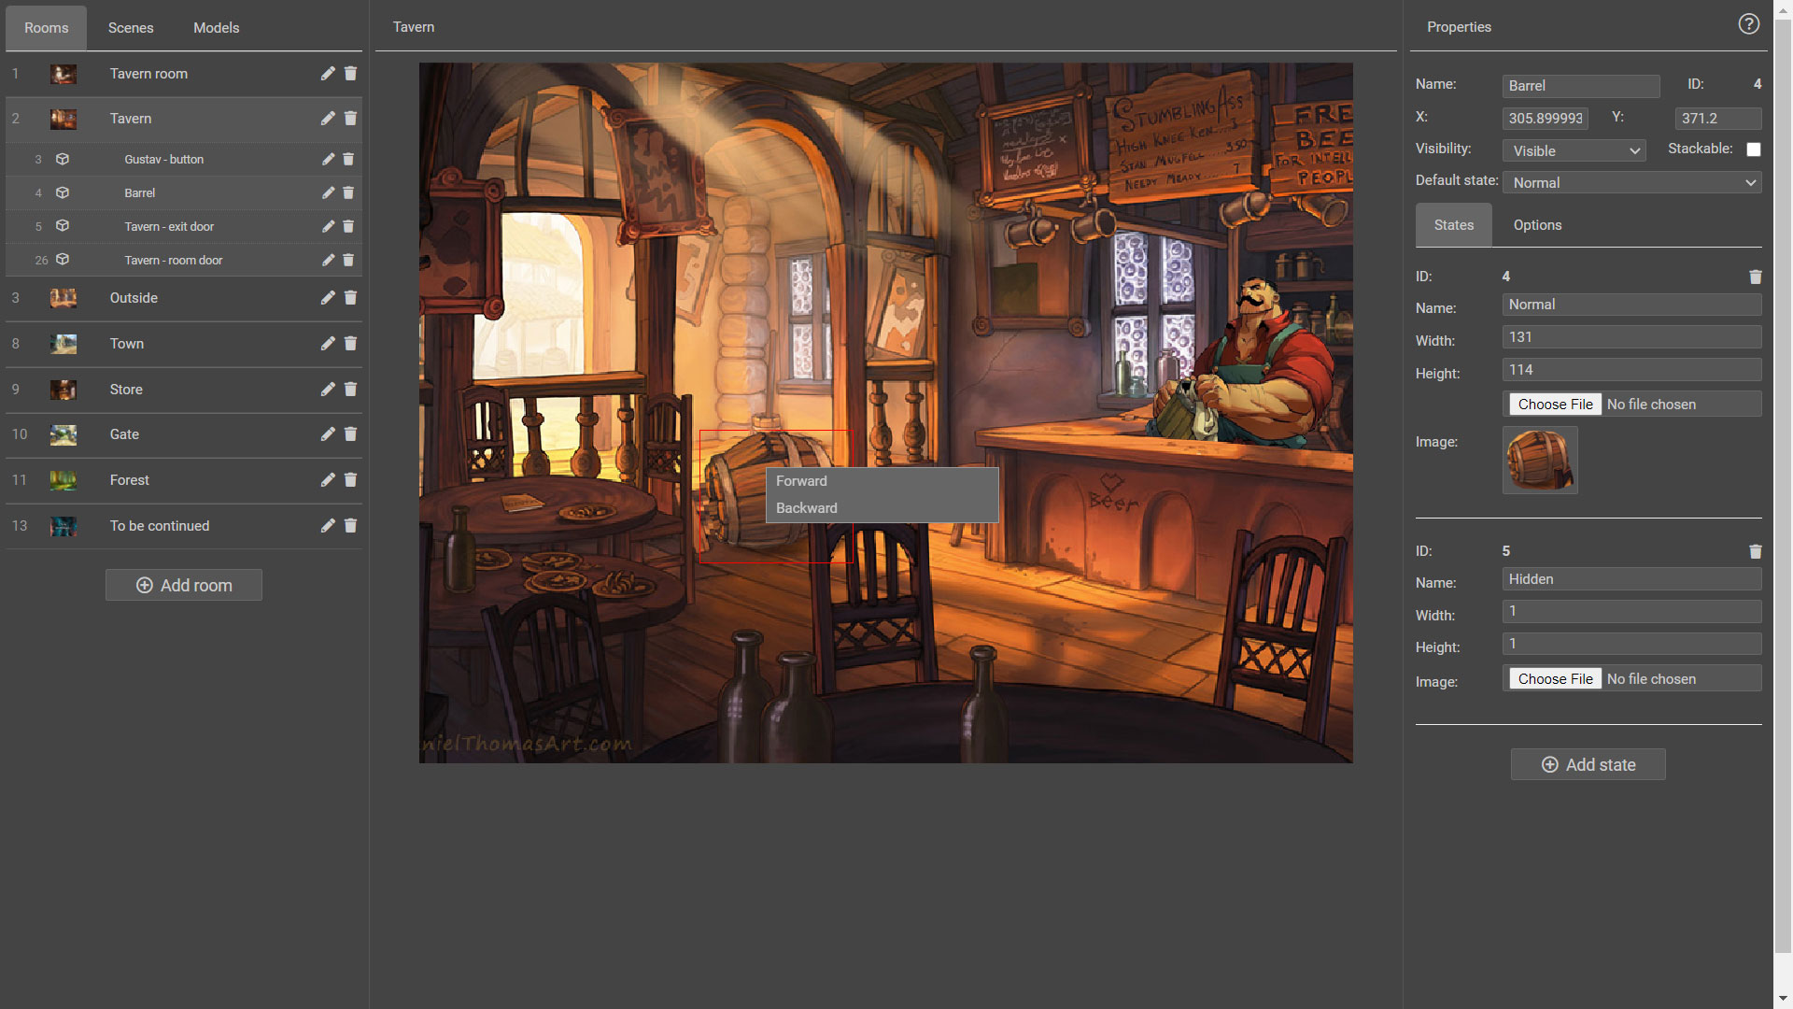1793x1009 pixels.
Task: Click the Add state button
Action: (x=1588, y=765)
